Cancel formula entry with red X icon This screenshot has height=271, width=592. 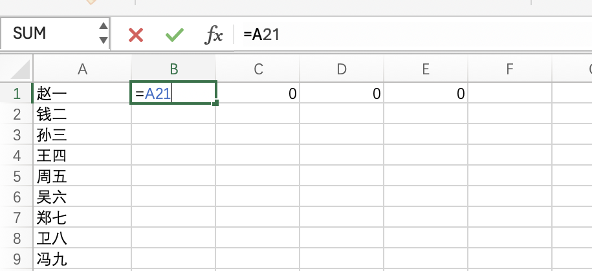(x=136, y=34)
